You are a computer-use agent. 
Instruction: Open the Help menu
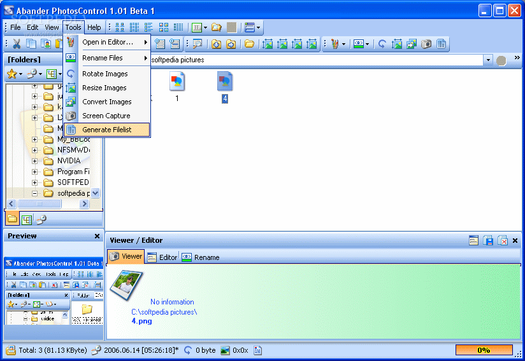tap(94, 27)
